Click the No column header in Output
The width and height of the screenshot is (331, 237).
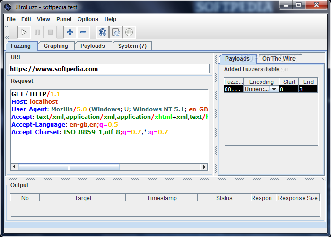tap(25, 198)
